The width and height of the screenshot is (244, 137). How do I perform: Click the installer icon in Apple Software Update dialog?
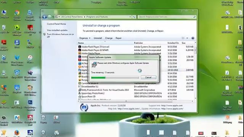[94, 64]
